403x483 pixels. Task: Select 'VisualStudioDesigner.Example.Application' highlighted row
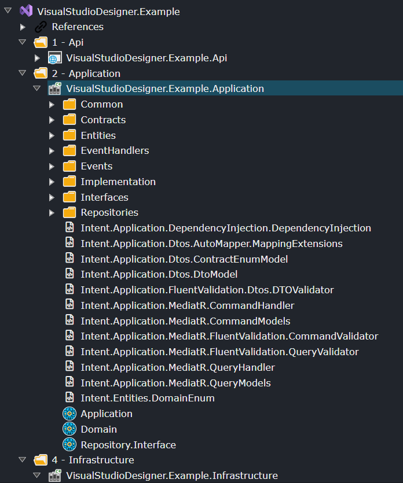click(x=225, y=89)
